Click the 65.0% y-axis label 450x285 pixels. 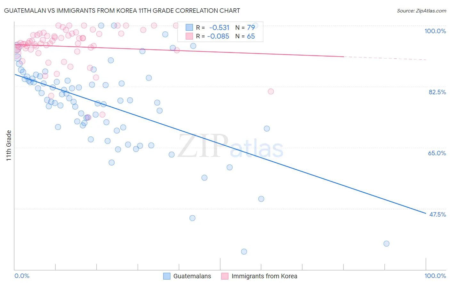click(x=437, y=153)
